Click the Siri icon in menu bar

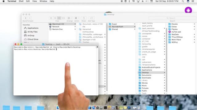(188, 1)
